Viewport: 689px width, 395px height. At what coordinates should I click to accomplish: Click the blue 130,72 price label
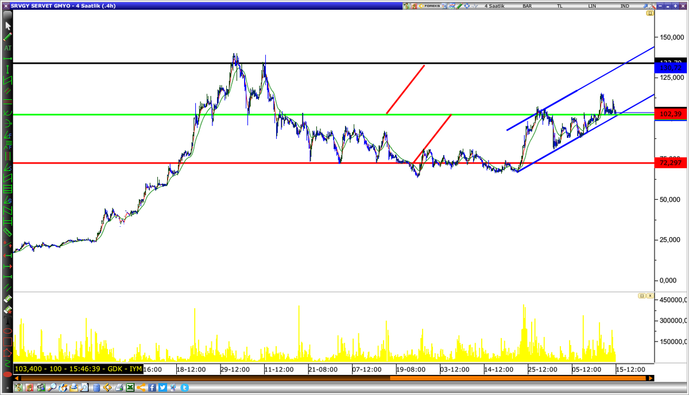pos(671,68)
